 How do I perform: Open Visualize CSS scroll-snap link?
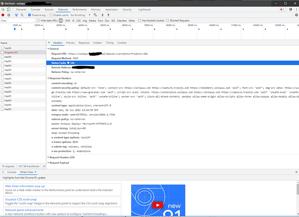[21, 200]
